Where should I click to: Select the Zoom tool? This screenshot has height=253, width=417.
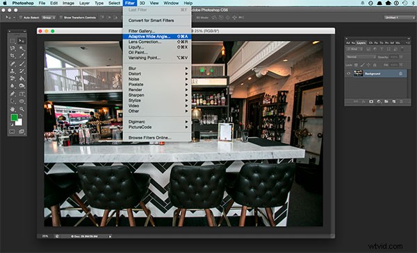click(x=22, y=109)
